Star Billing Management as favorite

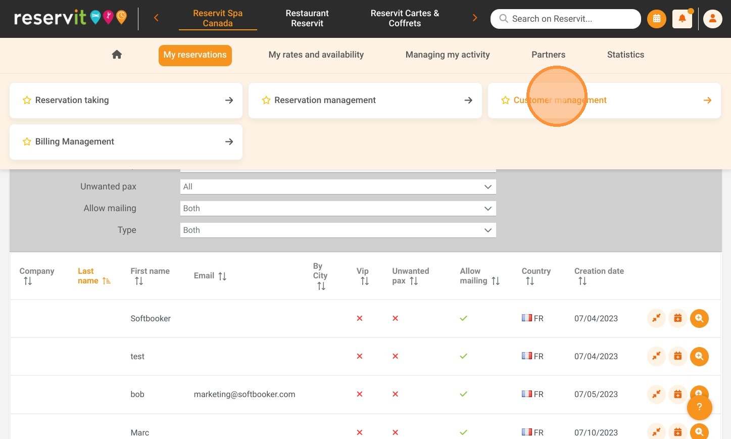27,141
